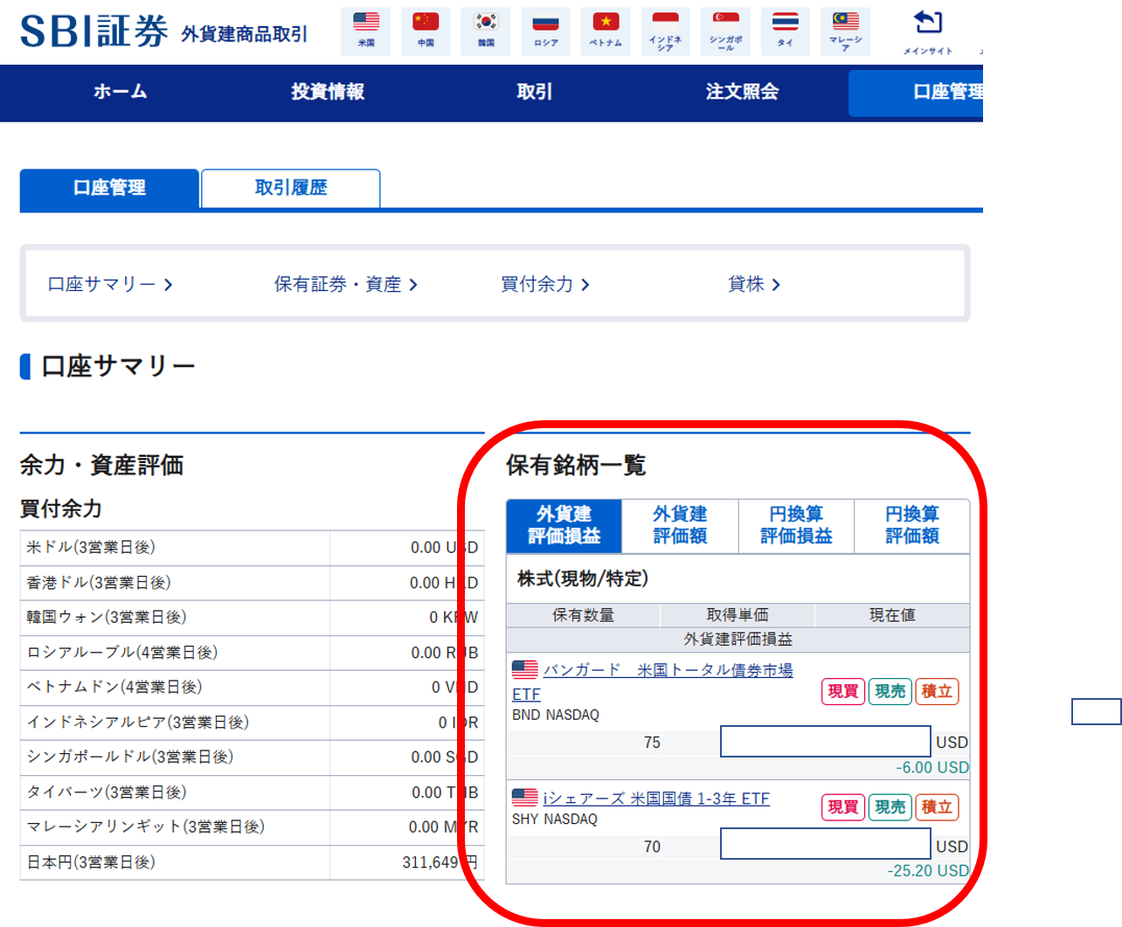Click the 保有数量 column header
Viewport: 1122px width, 927px height.
[x=584, y=615]
